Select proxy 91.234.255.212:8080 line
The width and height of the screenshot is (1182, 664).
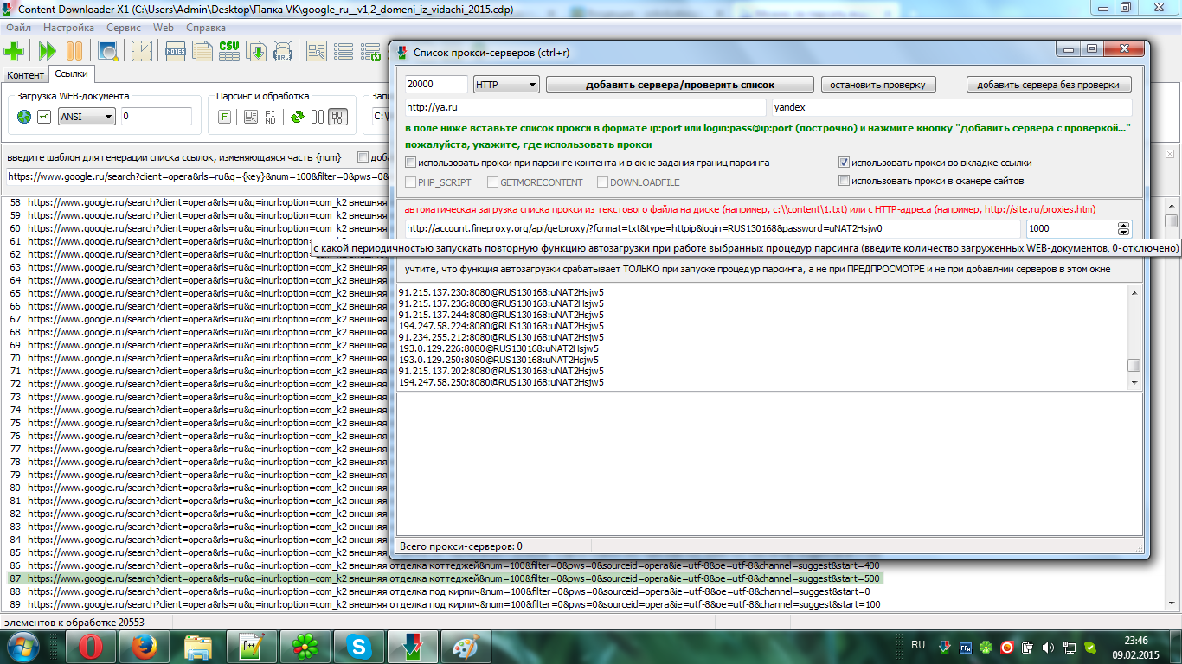coord(501,337)
